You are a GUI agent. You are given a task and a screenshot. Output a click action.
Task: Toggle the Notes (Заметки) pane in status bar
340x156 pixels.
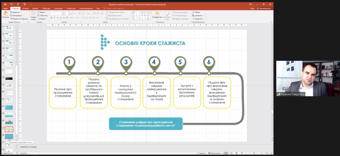pyautogui.click(x=201, y=153)
